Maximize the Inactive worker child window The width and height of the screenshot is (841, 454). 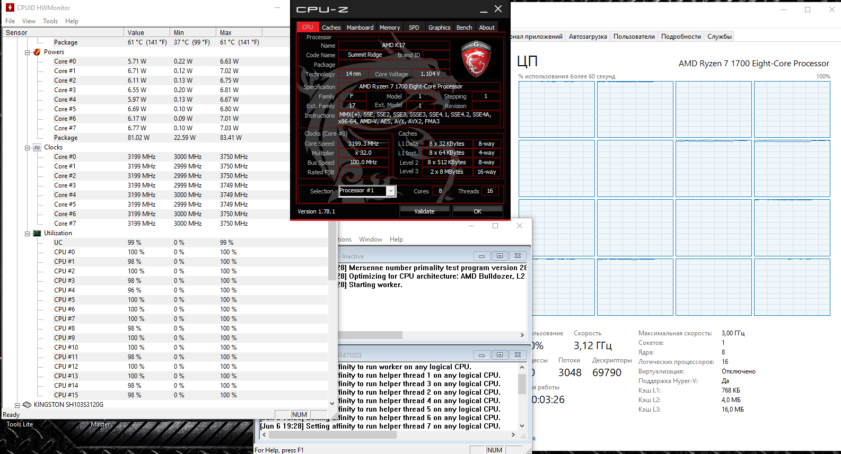click(x=500, y=256)
